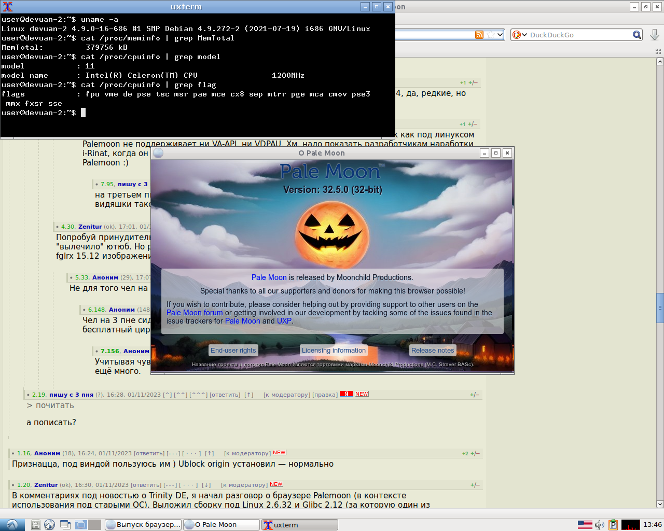
Task: Click 'ответить' on comment 1.16
Action: click(149, 453)
